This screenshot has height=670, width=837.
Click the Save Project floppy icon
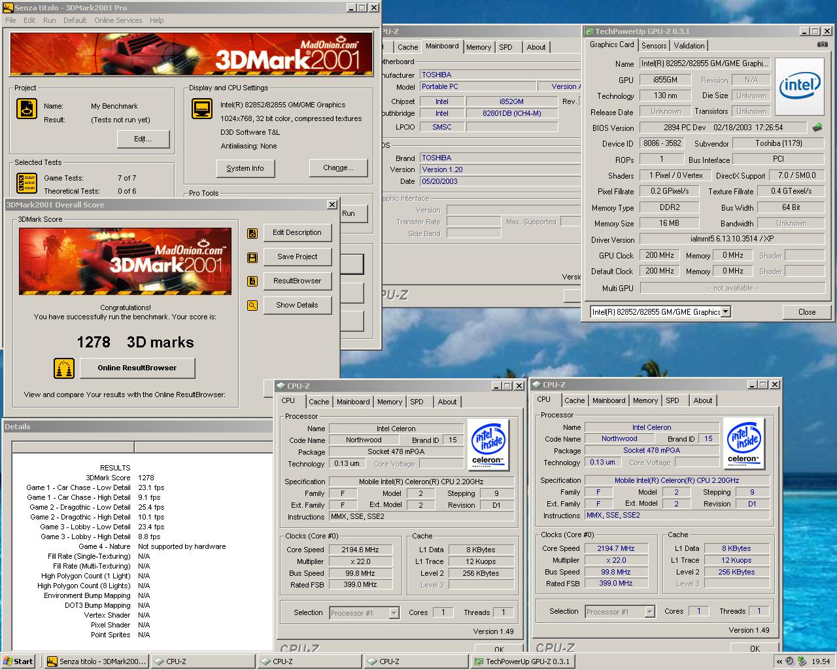pyautogui.click(x=252, y=257)
